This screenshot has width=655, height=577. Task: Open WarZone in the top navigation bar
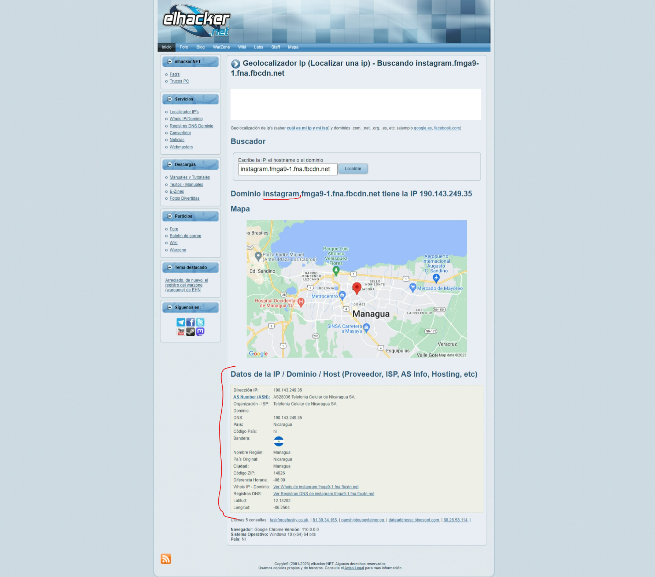pos(221,47)
